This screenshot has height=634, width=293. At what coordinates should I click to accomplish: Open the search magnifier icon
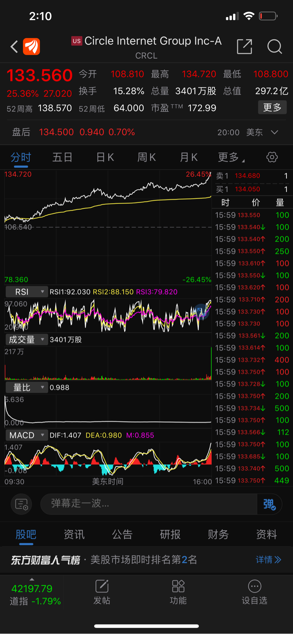(274, 47)
